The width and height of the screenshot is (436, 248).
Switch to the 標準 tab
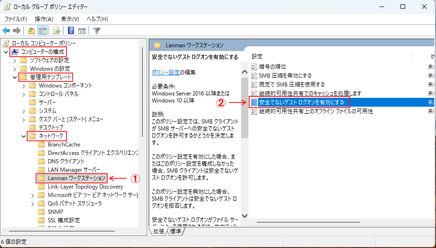point(176,231)
